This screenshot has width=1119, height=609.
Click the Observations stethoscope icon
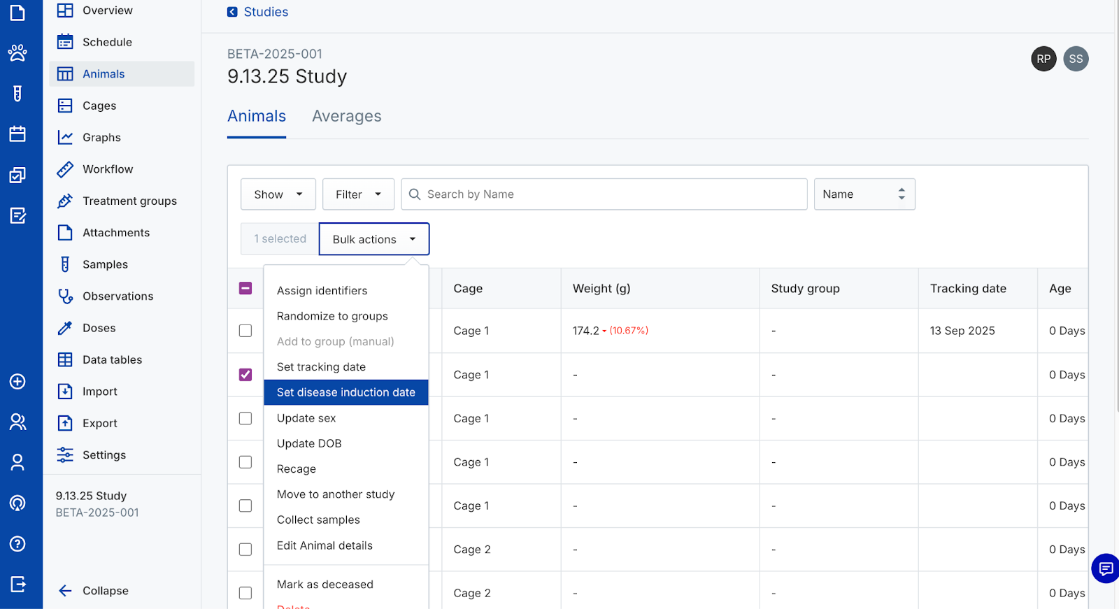(x=65, y=296)
